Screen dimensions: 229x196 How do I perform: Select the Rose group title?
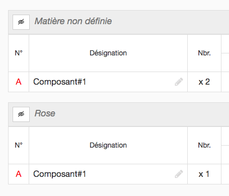(x=45, y=113)
